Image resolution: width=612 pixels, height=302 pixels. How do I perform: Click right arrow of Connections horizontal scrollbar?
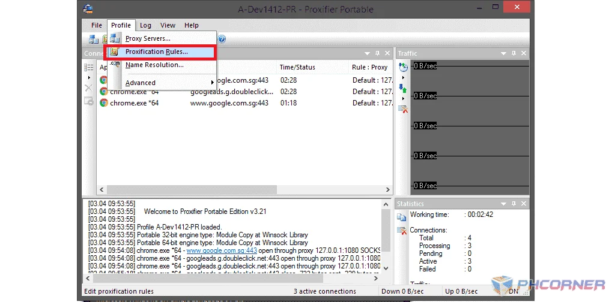387,189
